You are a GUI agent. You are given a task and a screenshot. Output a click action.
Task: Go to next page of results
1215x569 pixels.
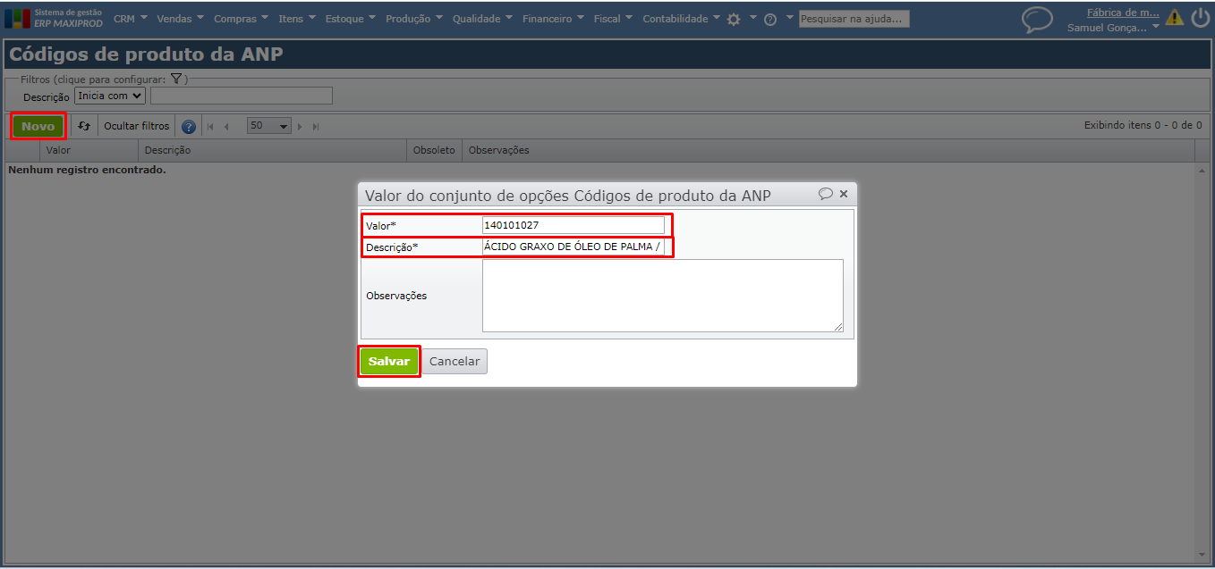click(x=300, y=127)
